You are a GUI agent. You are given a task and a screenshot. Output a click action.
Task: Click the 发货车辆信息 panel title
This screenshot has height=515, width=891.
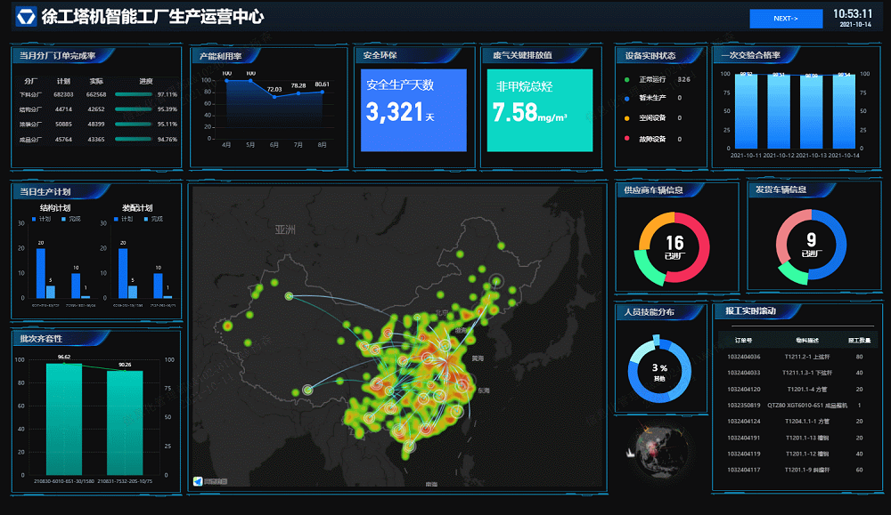[x=781, y=189]
